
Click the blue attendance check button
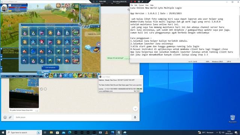pos(50,67)
